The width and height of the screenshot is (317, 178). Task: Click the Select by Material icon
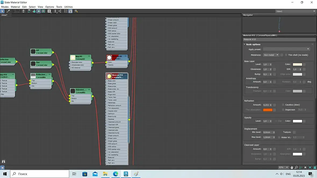76,11
